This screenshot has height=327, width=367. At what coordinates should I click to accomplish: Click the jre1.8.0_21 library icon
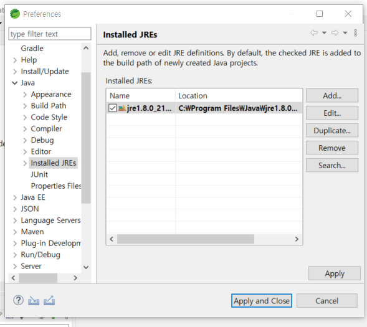122,108
